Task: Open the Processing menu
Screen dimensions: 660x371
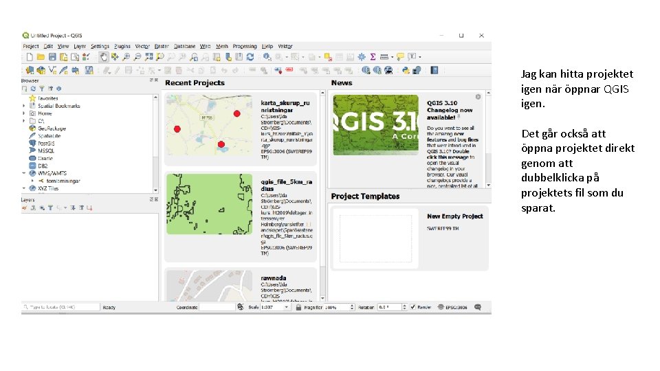Action: click(x=245, y=46)
